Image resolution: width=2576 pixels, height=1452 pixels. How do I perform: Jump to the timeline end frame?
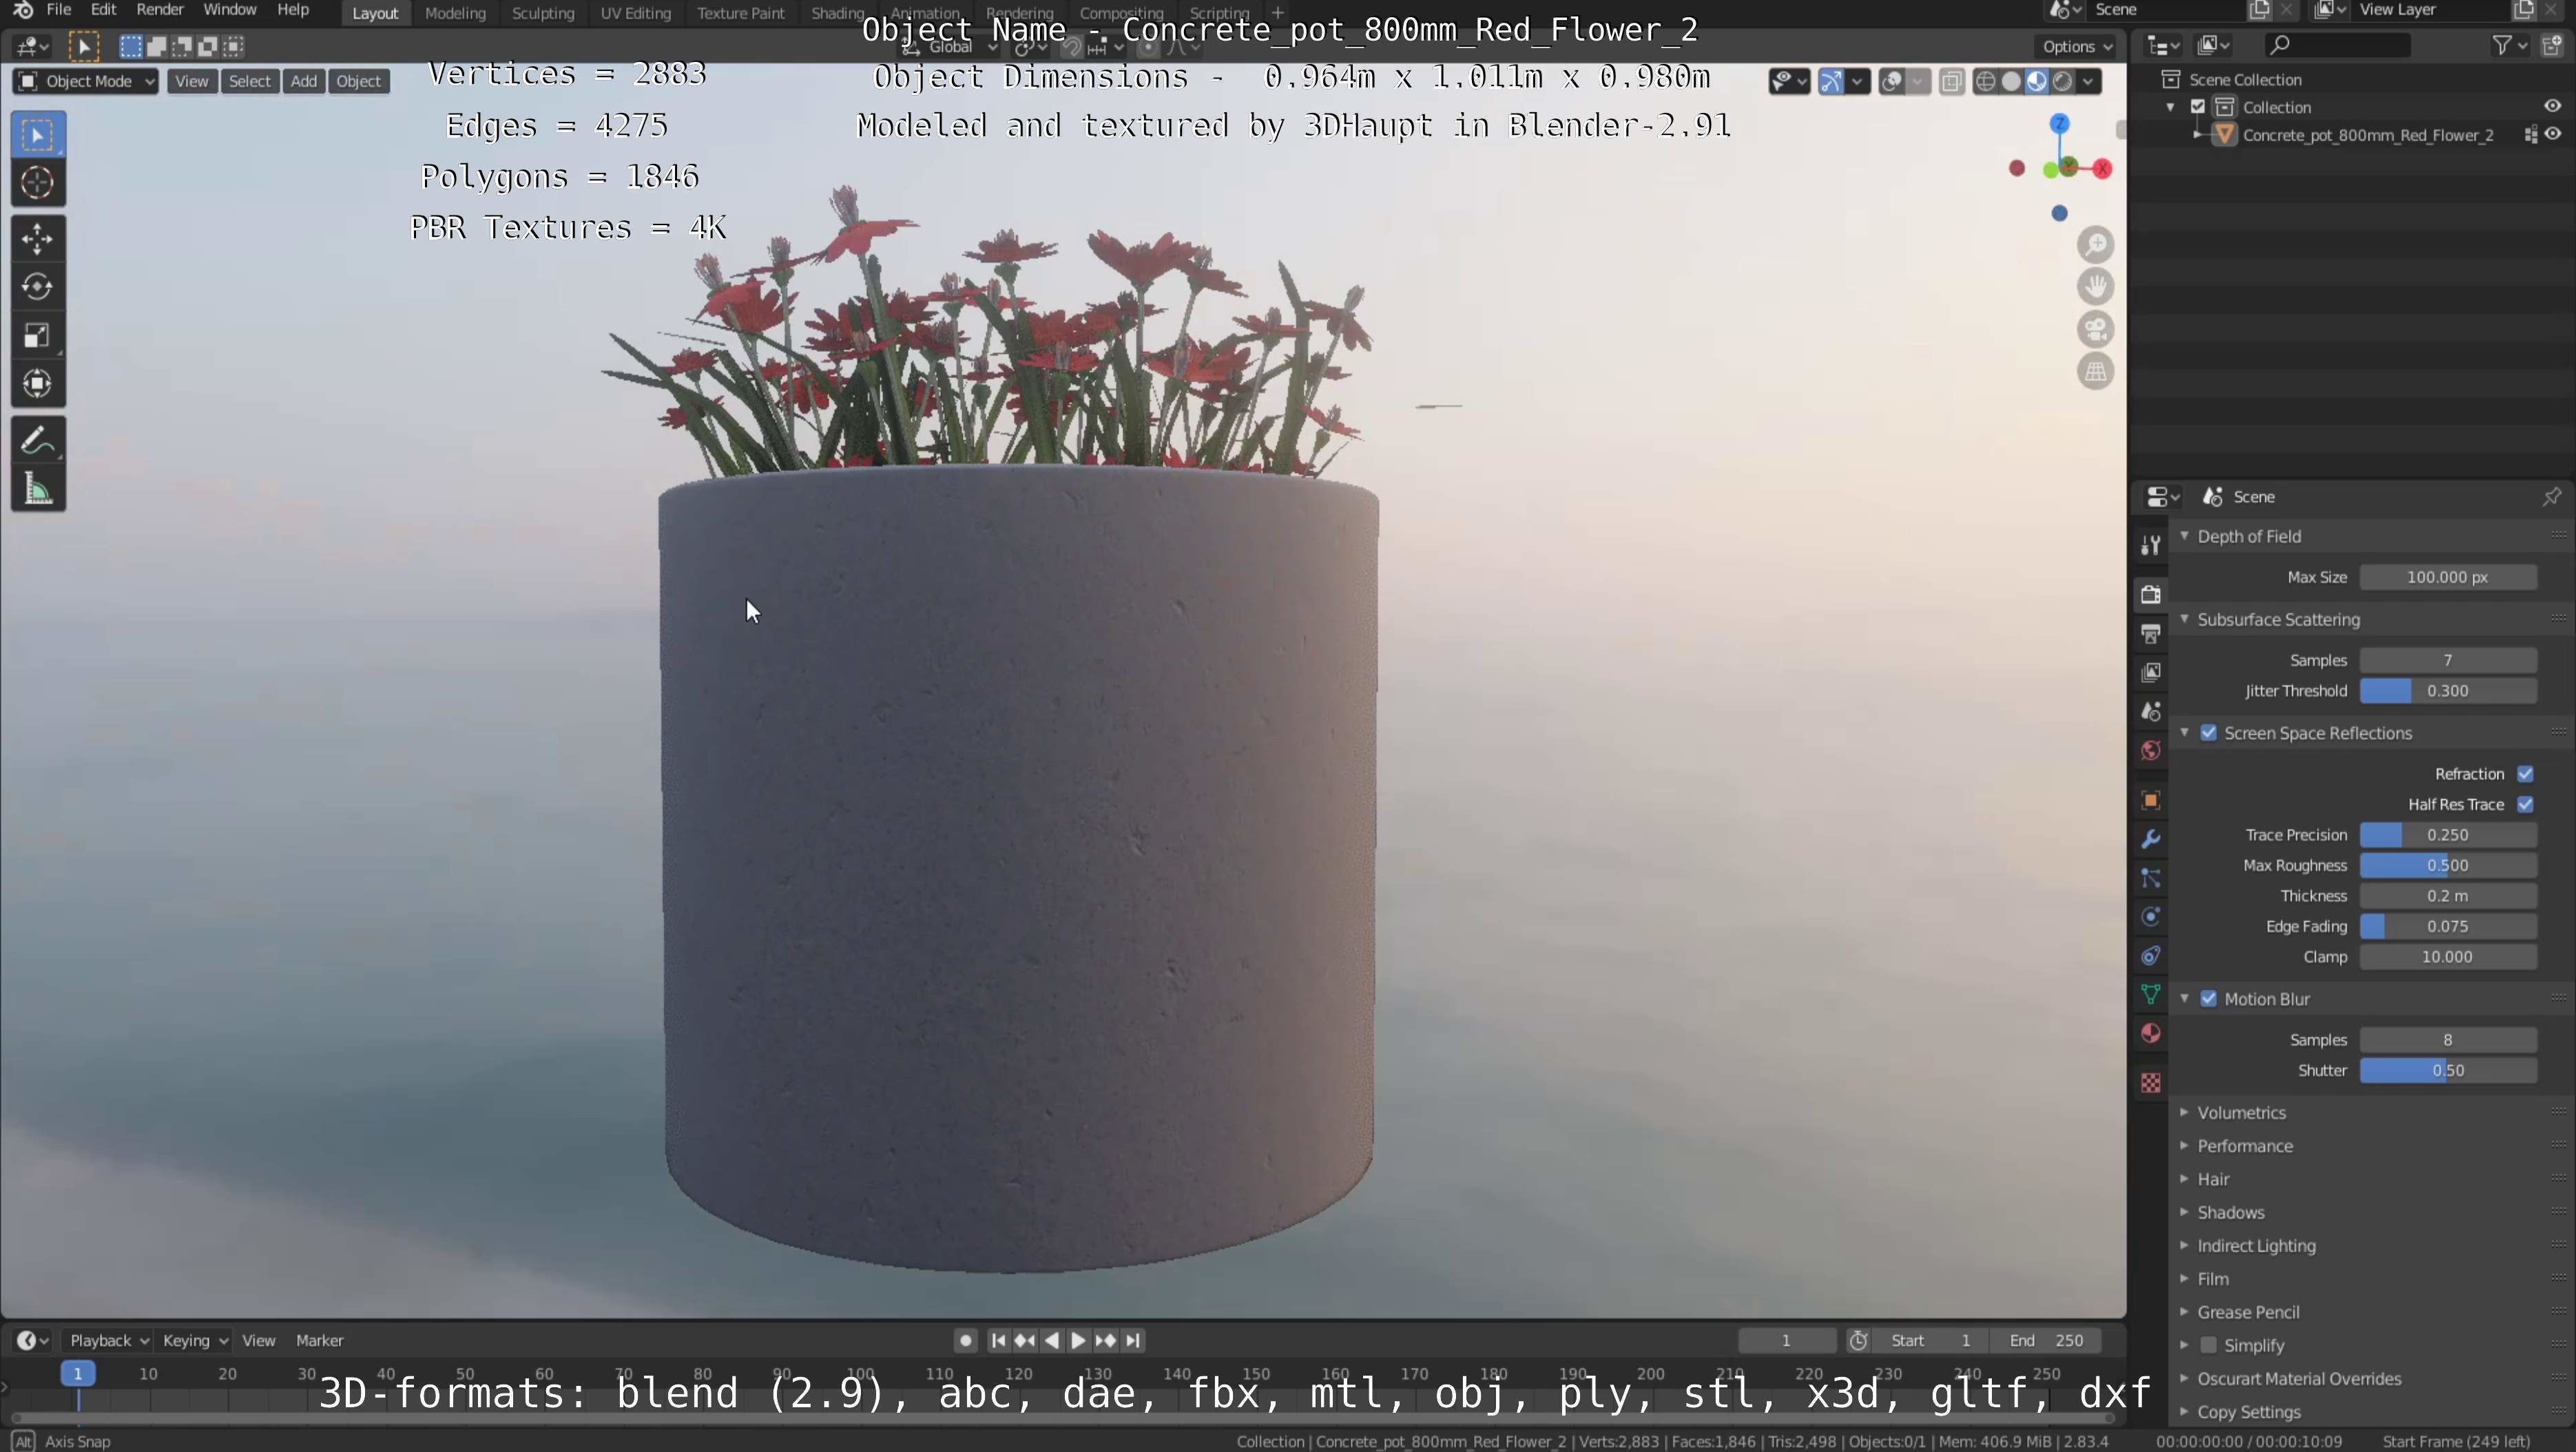click(1133, 1341)
